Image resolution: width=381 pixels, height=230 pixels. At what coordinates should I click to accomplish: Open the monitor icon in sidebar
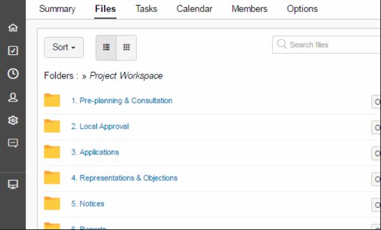click(13, 184)
